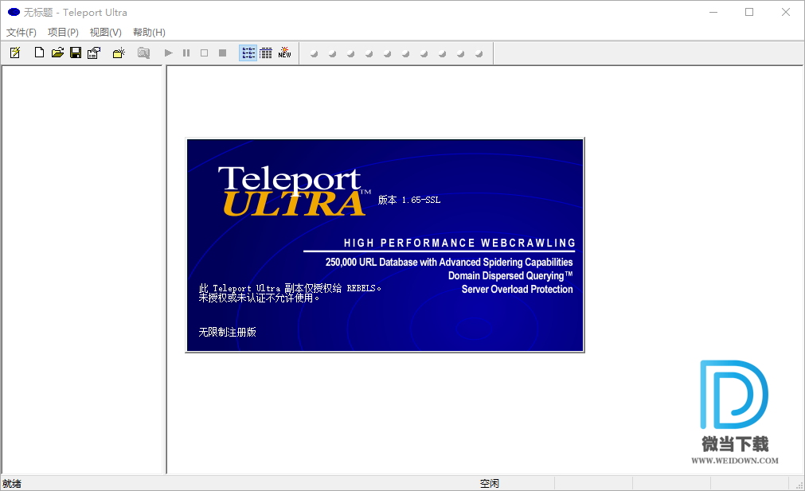Viewport: 805px width, 491px height.
Task: Save the project with floppy icon
Action: [x=76, y=53]
